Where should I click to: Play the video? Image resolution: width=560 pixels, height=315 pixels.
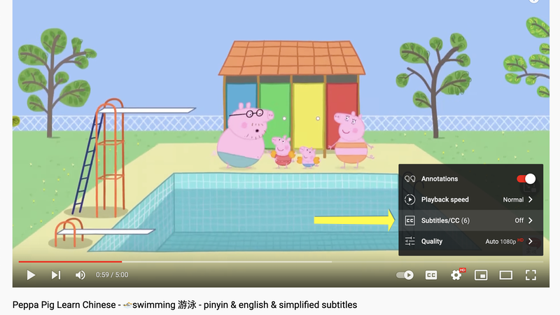coord(31,275)
